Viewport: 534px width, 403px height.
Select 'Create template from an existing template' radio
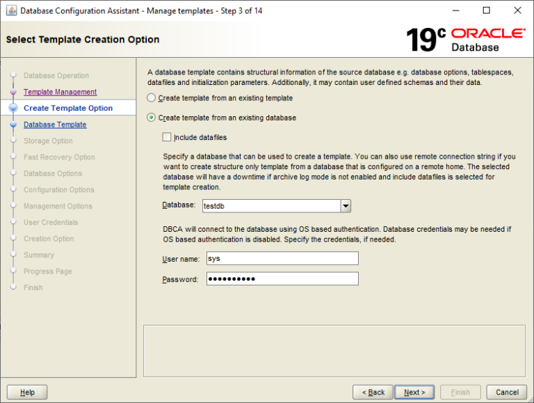pyautogui.click(x=151, y=98)
